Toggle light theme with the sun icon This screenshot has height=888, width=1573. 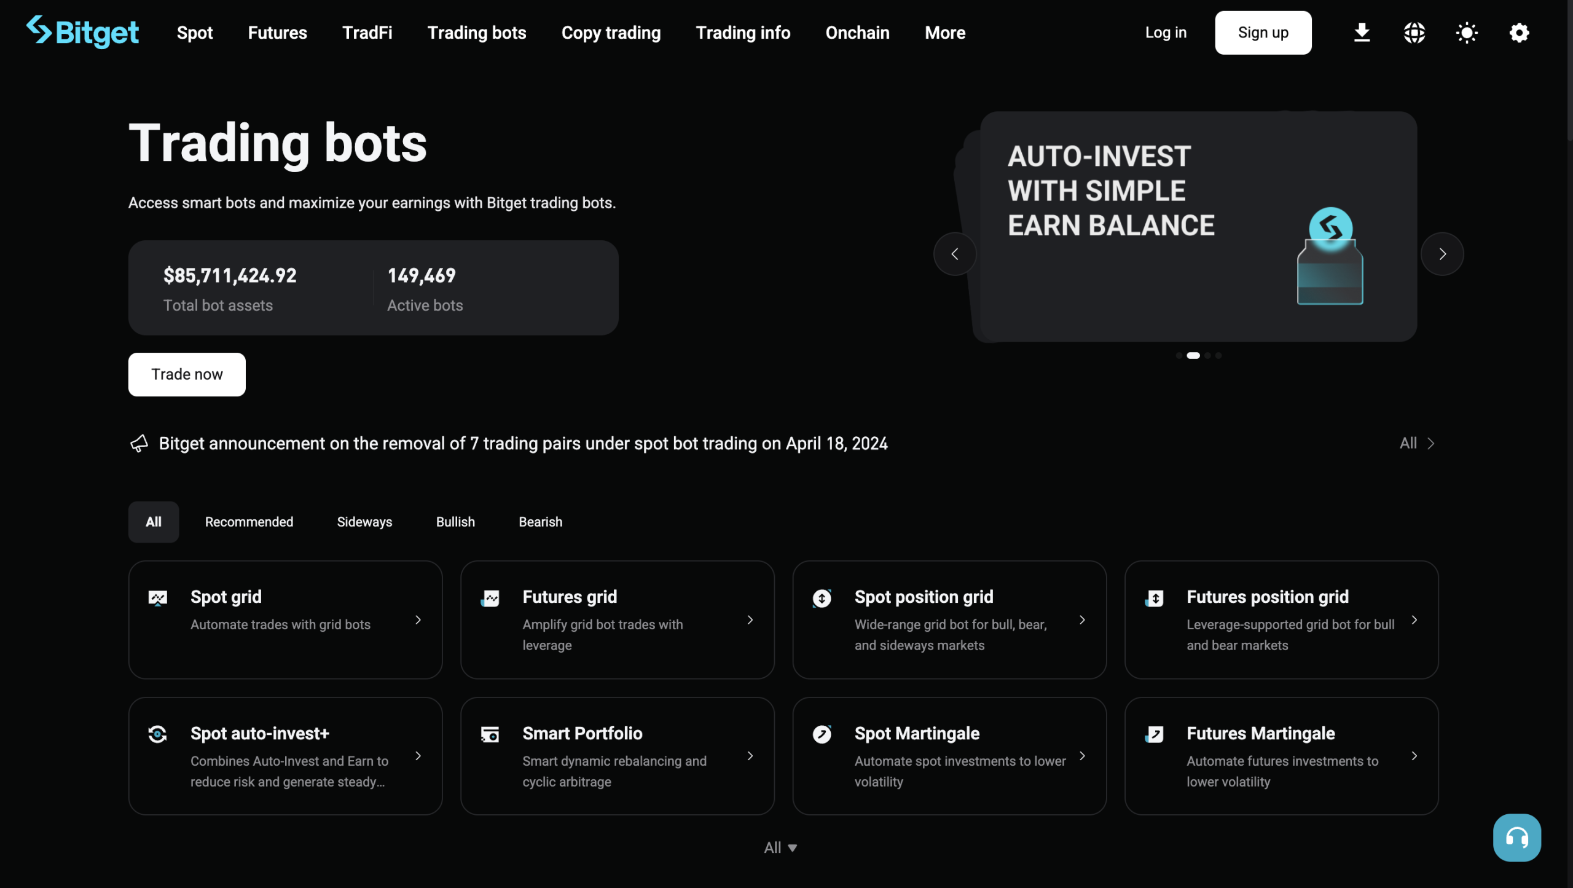click(1466, 33)
